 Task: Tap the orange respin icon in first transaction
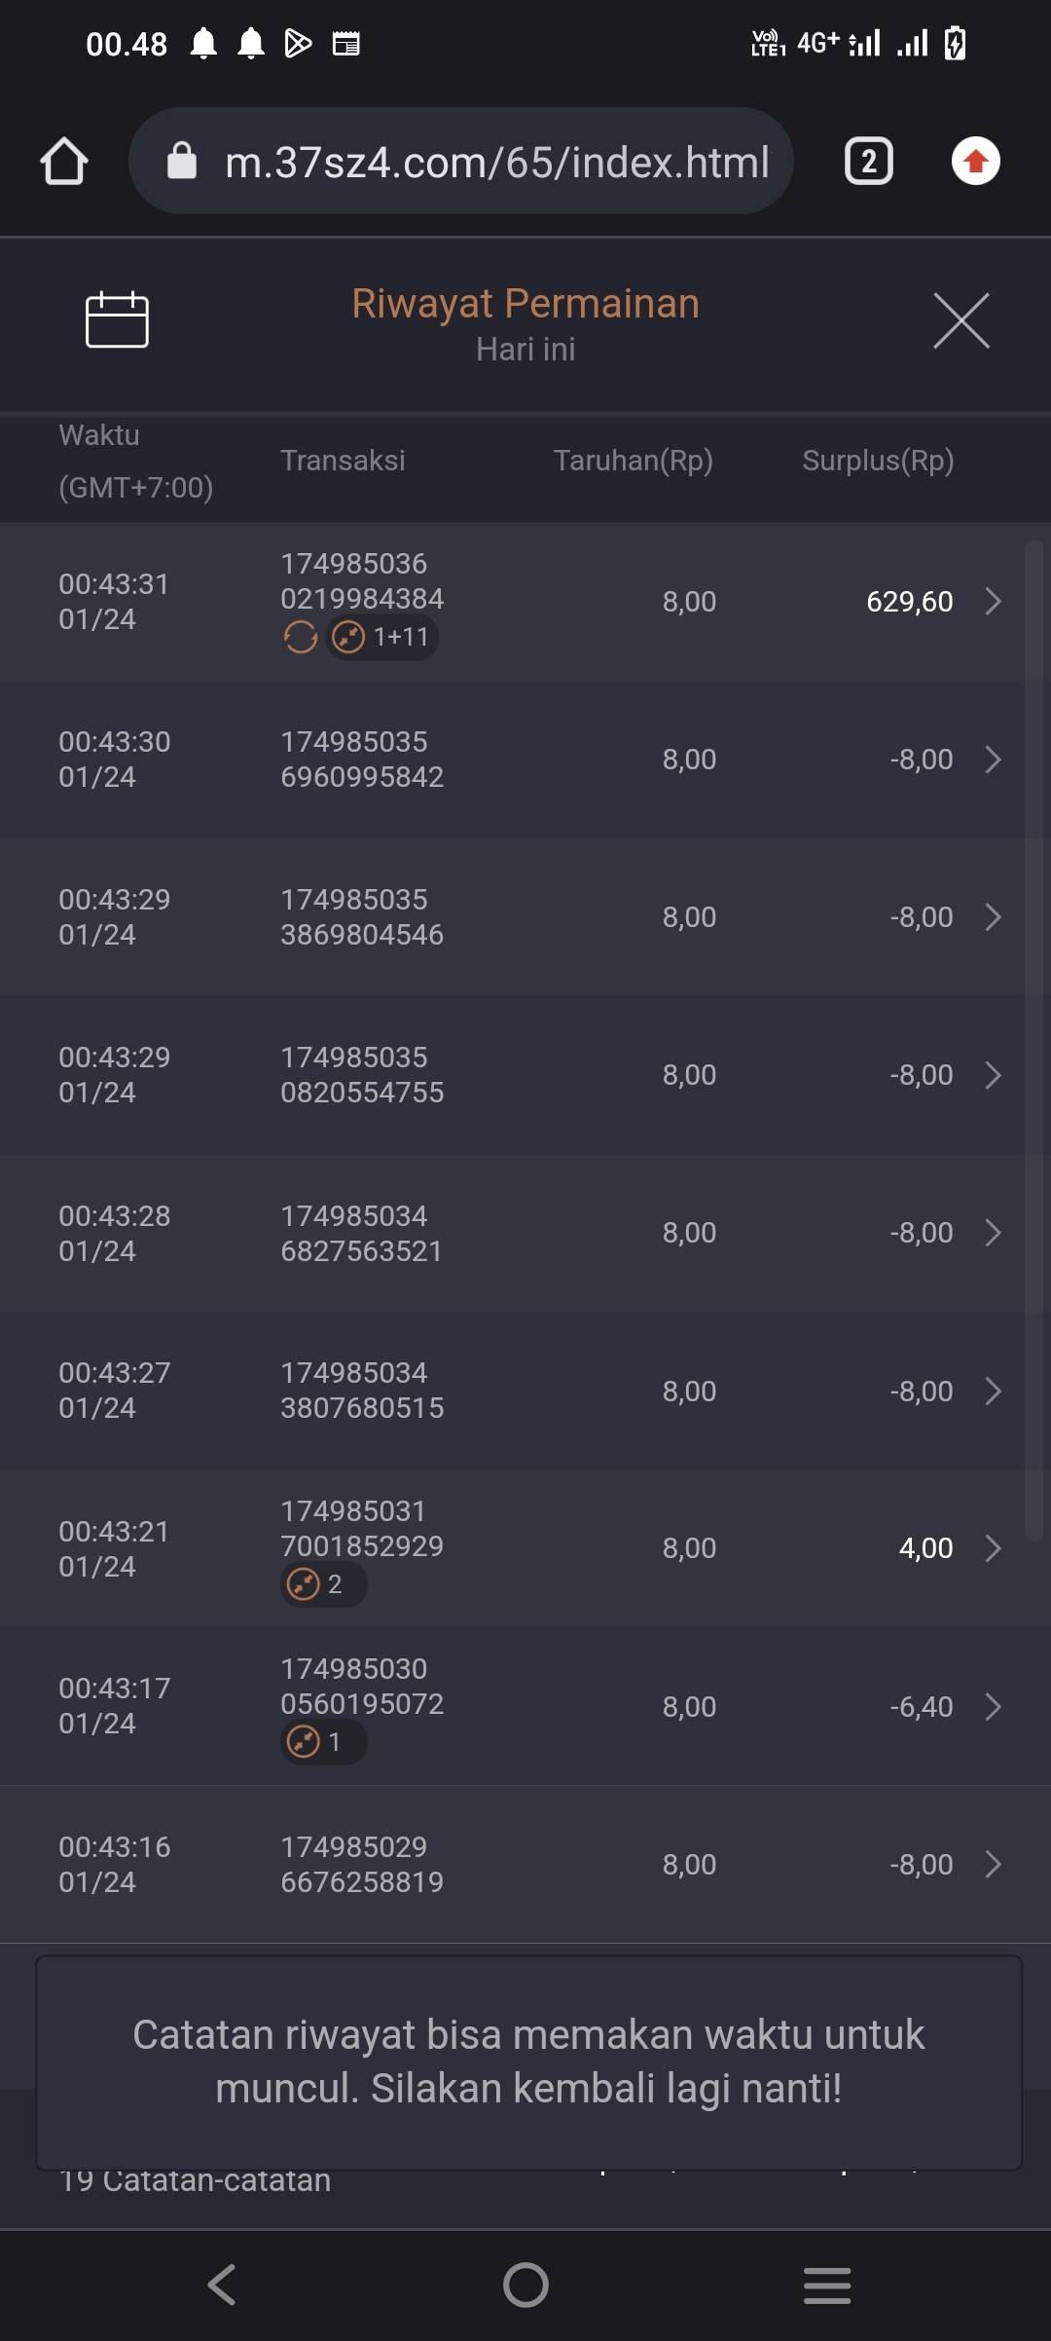tap(301, 638)
